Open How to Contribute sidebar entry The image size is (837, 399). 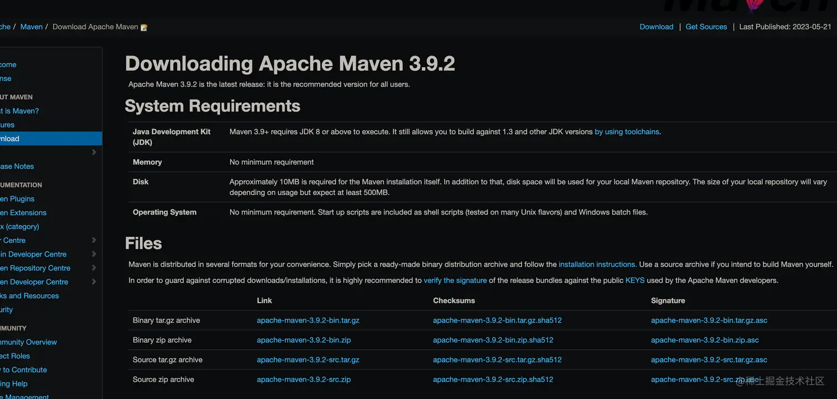[23, 370]
